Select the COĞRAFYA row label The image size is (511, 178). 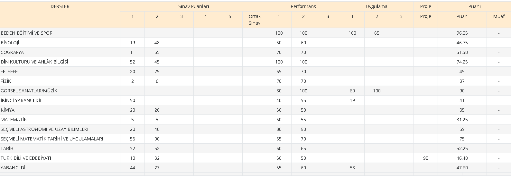(12, 52)
